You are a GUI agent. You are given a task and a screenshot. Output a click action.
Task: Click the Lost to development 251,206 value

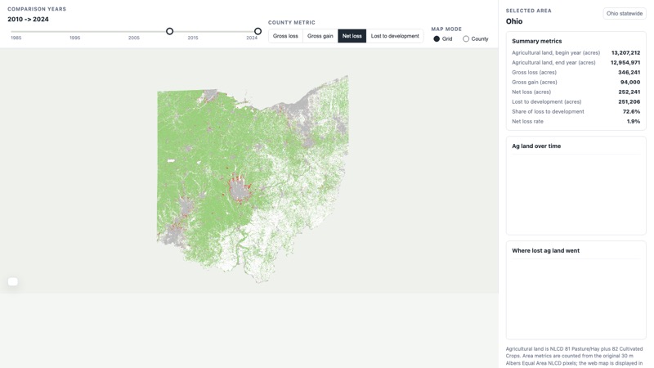(629, 101)
